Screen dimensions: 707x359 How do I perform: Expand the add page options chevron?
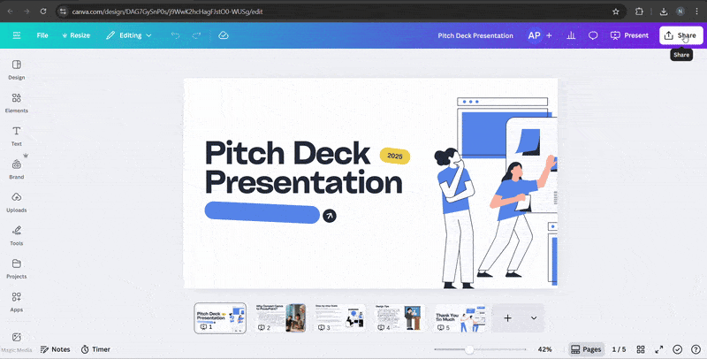(x=533, y=317)
